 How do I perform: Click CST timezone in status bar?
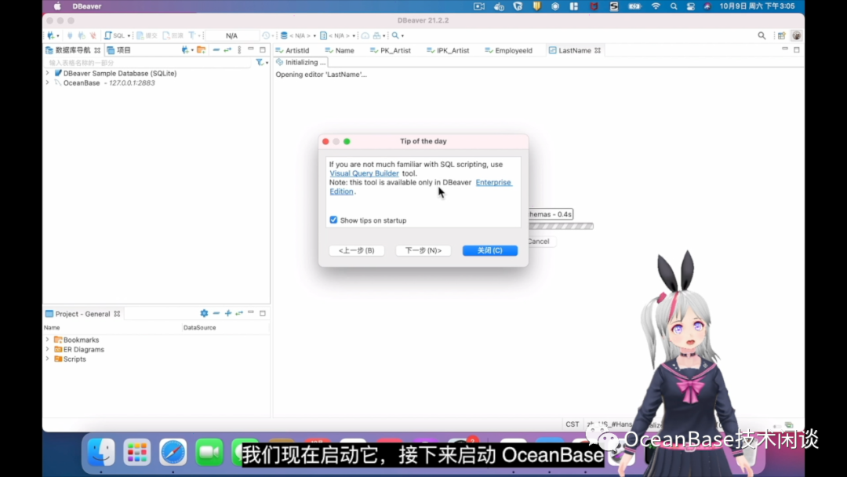[x=572, y=424]
